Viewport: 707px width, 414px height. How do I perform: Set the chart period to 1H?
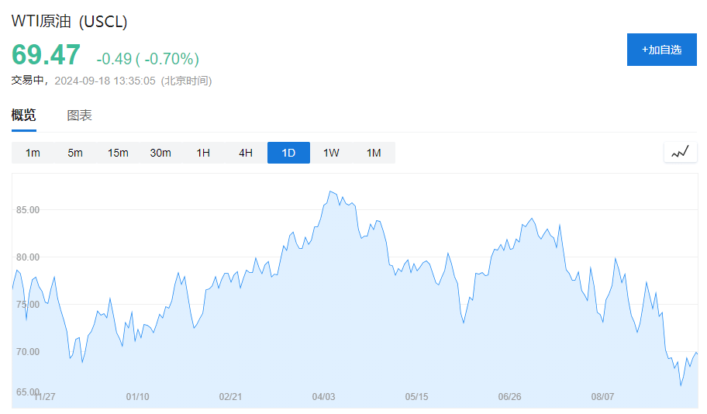pos(203,153)
